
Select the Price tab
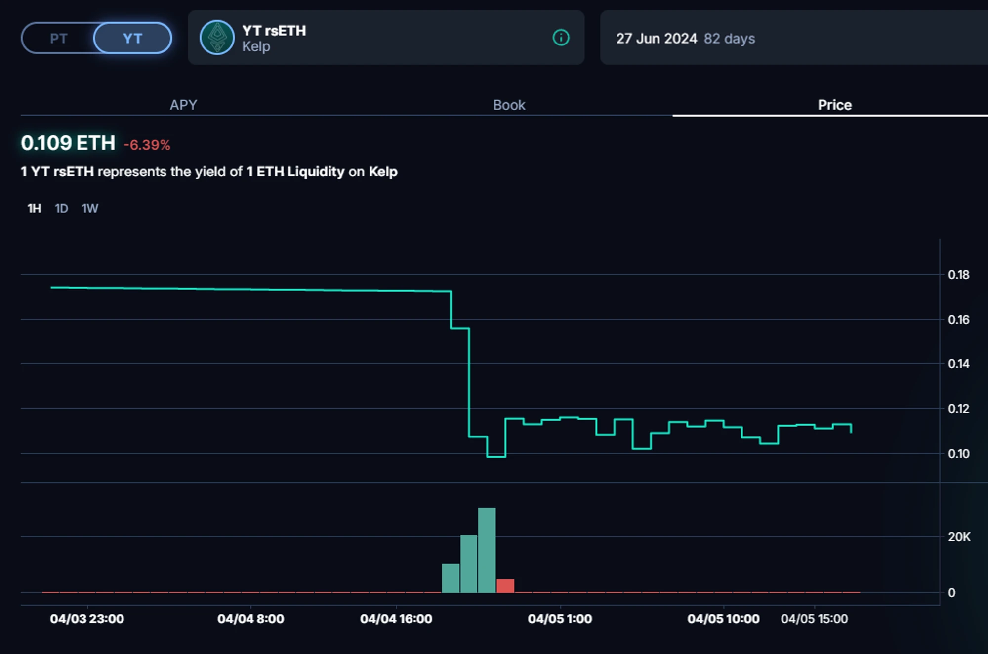pyautogui.click(x=834, y=105)
